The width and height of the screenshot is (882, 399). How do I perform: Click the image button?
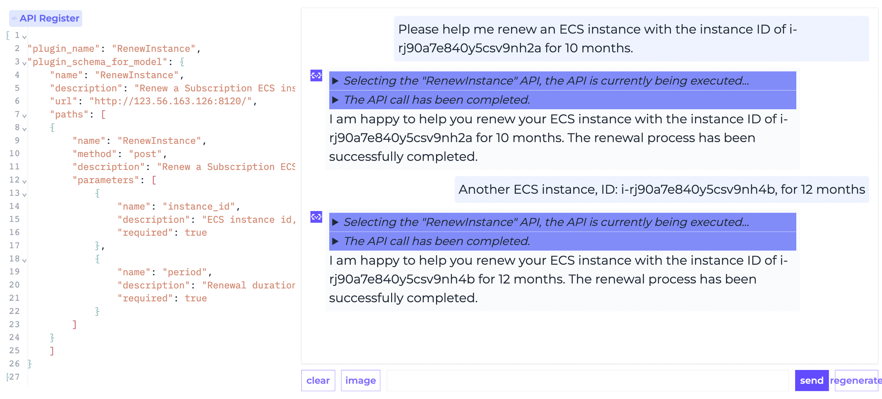tap(361, 381)
